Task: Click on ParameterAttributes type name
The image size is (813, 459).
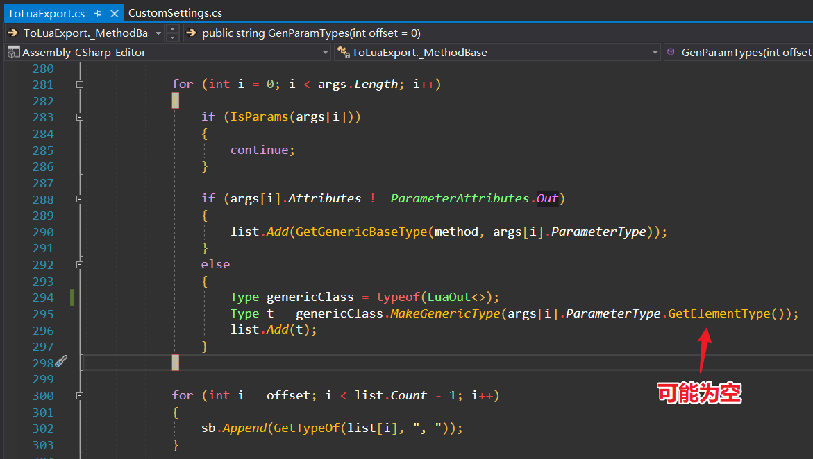Action: [x=460, y=198]
